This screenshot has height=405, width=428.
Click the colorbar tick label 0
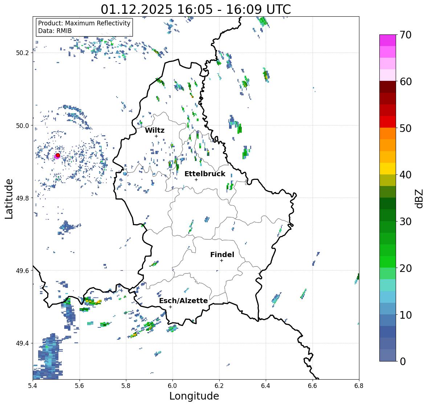403,361
